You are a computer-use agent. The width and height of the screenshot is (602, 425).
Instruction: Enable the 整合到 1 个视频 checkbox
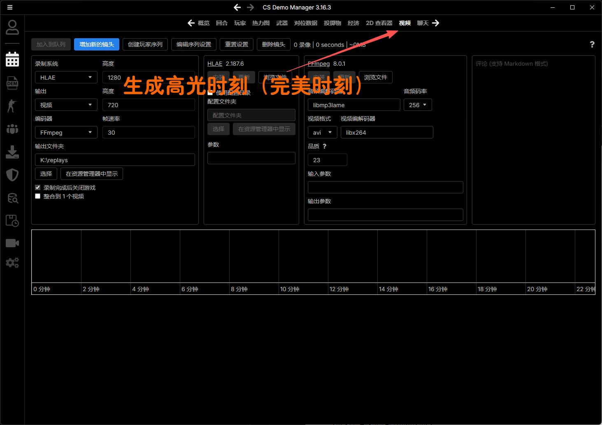pyautogui.click(x=38, y=196)
